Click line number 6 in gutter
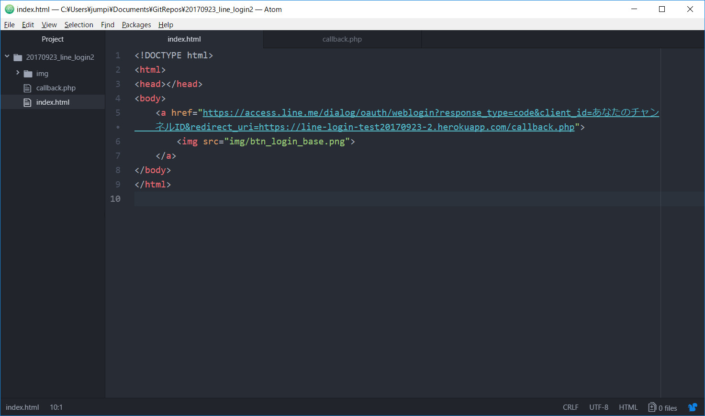This screenshot has height=416, width=705. (x=118, y=142)
